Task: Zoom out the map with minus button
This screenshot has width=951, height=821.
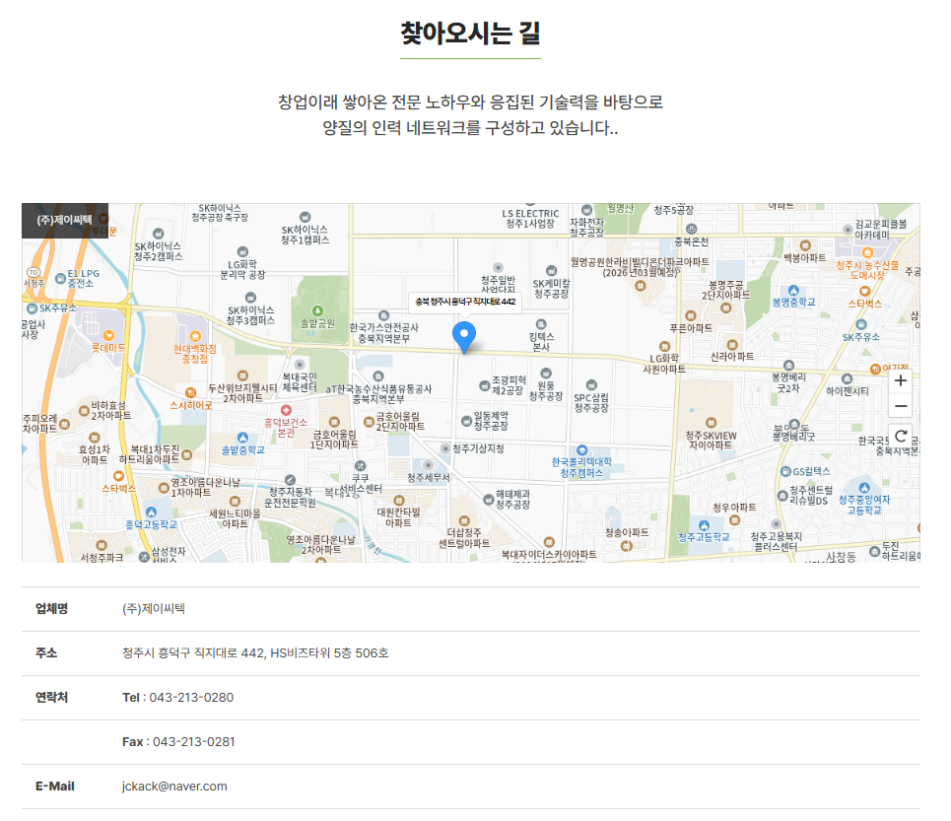Action: pyautogui.click(x=900, y=406)
